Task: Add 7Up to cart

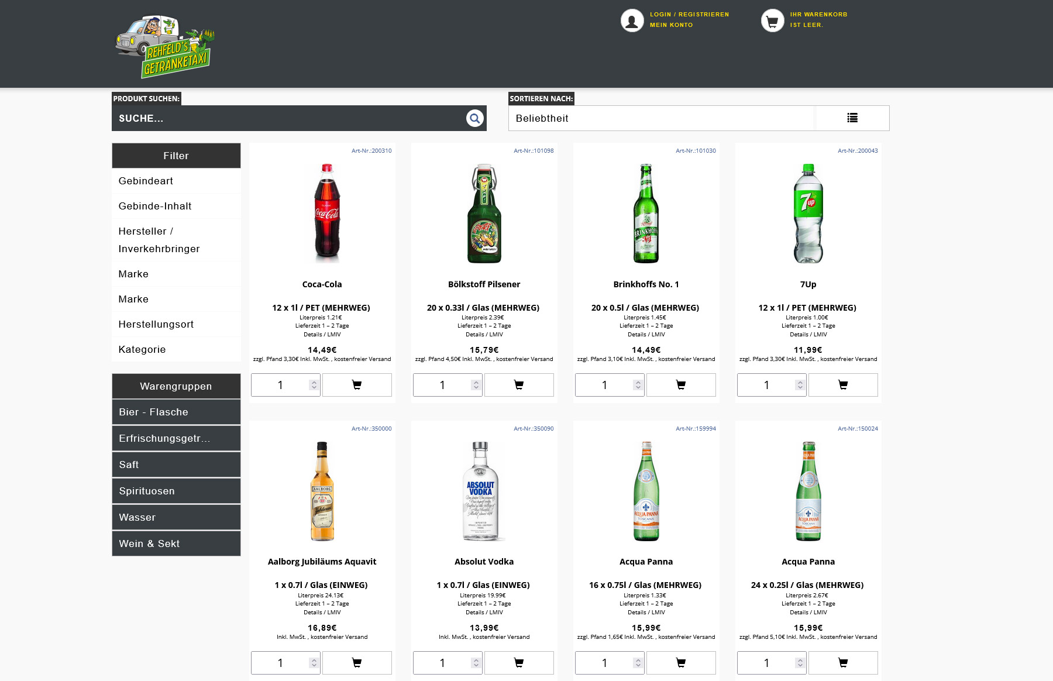Action: click(x=843, y=385)
